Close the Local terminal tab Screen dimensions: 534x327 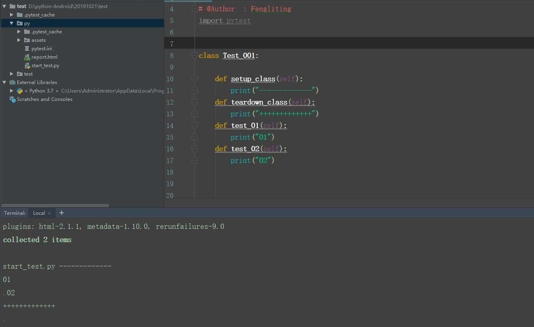50,213
